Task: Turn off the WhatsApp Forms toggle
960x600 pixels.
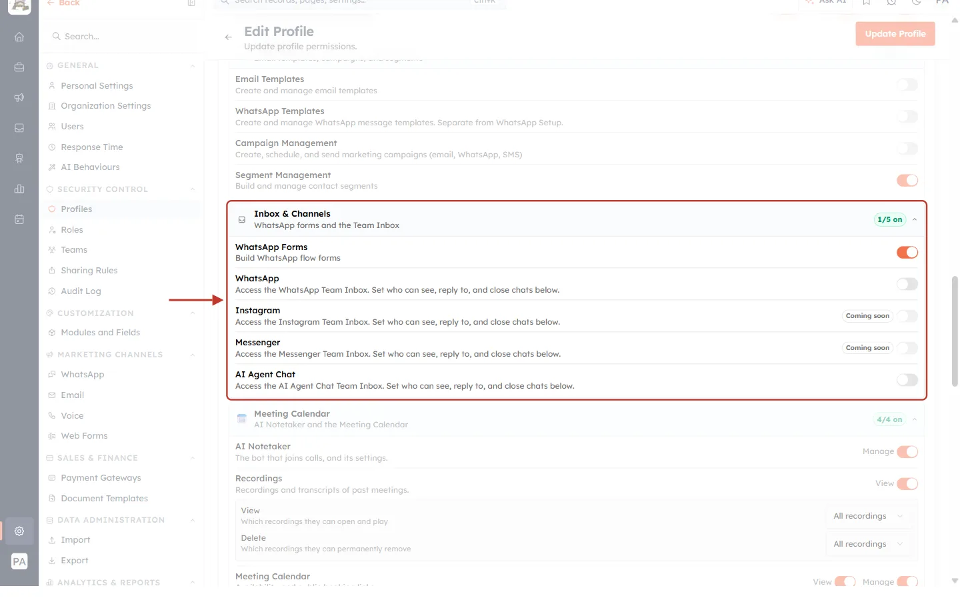Action: [907, 253]
